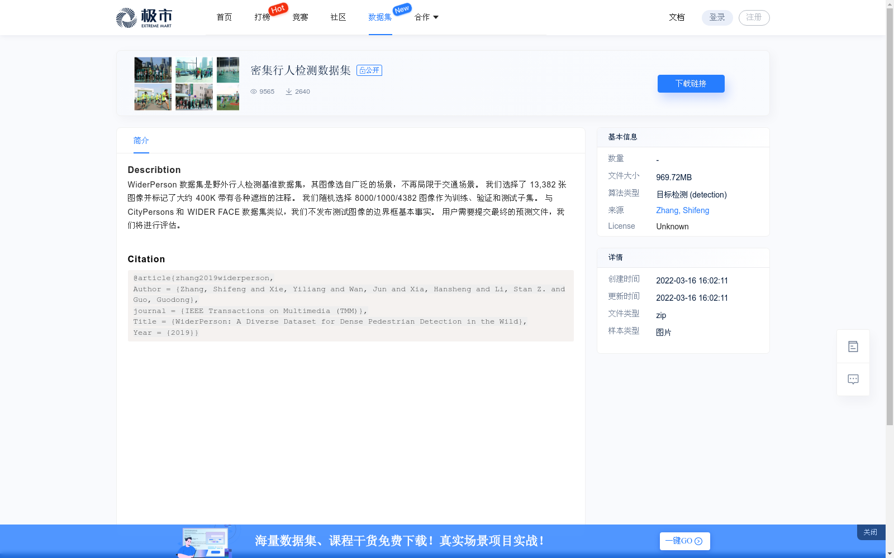Expand the 合作 dropdown menu
894x558 pixels.
click(x=426, y=17)
